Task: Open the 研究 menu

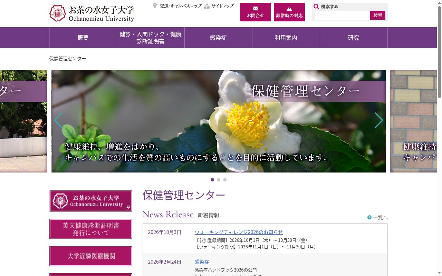Action: 354,38
